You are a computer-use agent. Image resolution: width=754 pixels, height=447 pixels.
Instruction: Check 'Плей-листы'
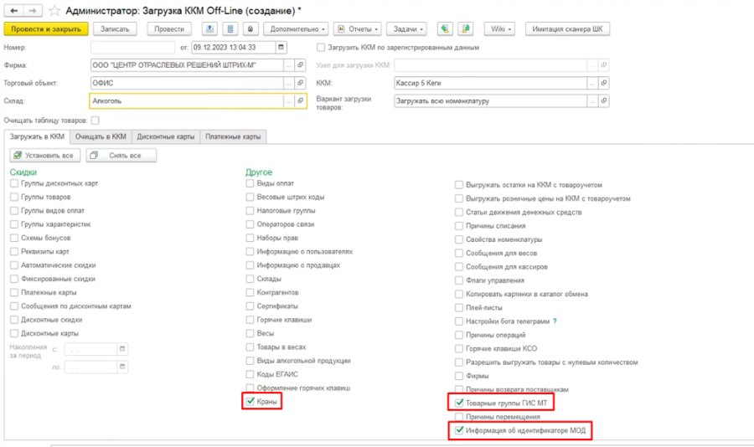(459, 307)
